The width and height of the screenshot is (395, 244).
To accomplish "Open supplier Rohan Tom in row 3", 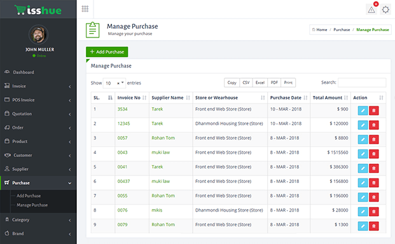I will coord(163,138).
